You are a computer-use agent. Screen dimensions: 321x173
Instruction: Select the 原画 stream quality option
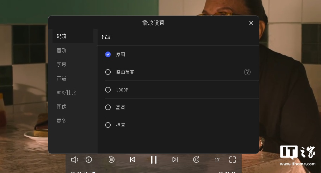(x=108, y=54)
